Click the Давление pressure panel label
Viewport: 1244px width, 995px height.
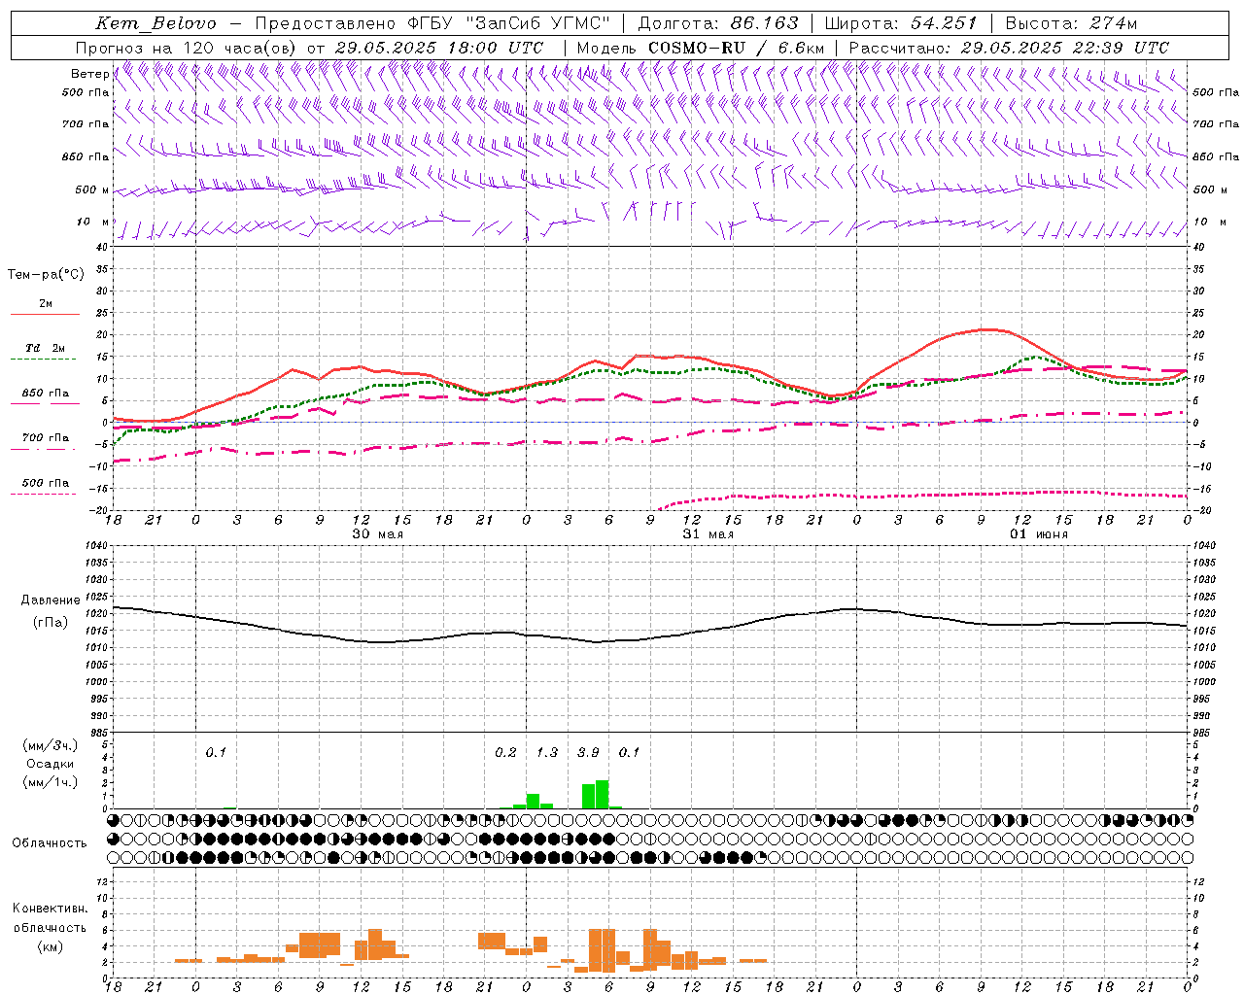51,600
